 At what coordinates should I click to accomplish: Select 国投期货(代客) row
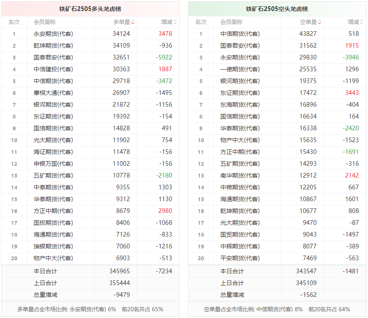[x=90, y=223]
